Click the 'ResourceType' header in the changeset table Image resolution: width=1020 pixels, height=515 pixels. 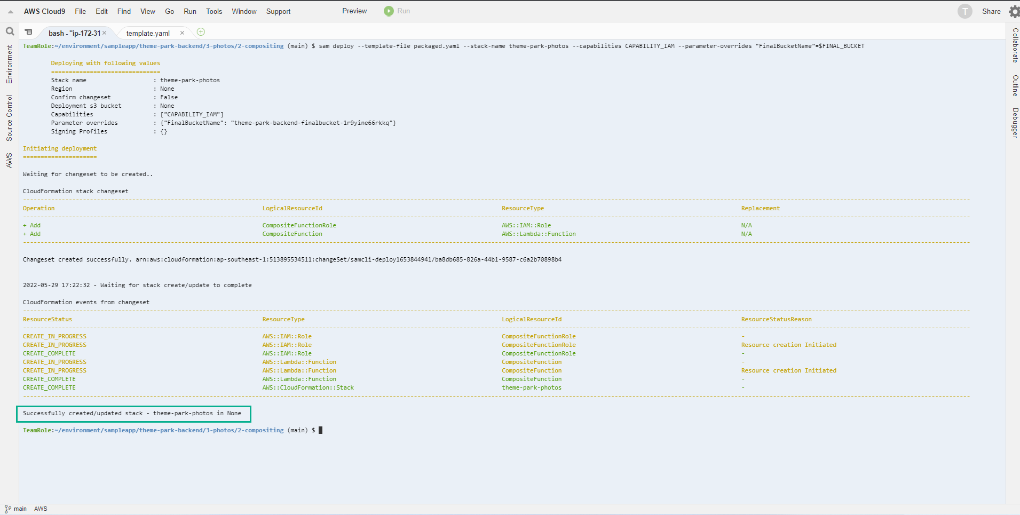523,208
